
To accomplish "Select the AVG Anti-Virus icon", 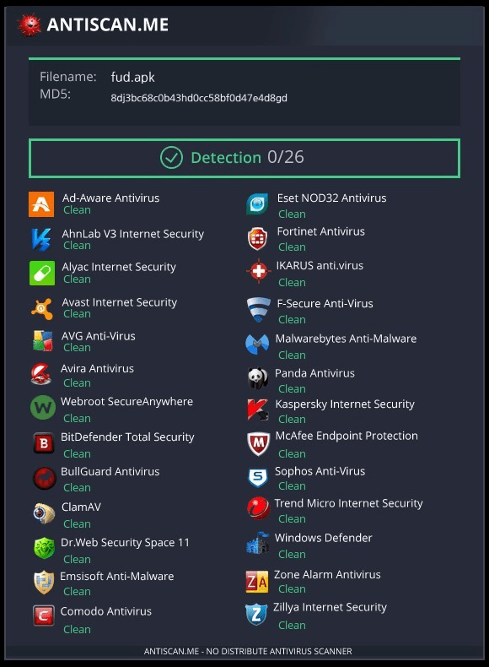I will pos(42,341).
